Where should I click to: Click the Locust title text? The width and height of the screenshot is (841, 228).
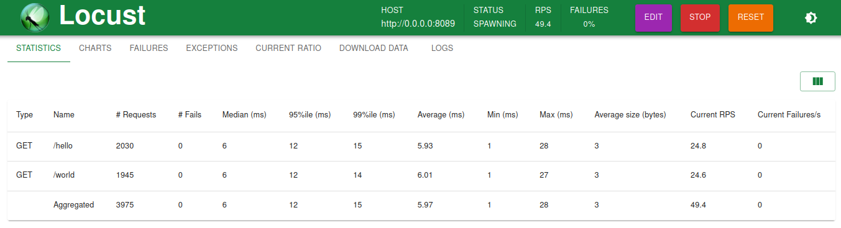(103, 16)
